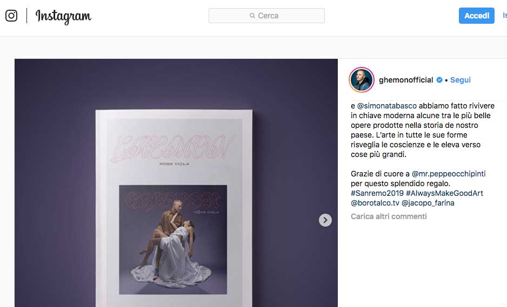Open the @jacopo_farina mention

click(428, 203)
